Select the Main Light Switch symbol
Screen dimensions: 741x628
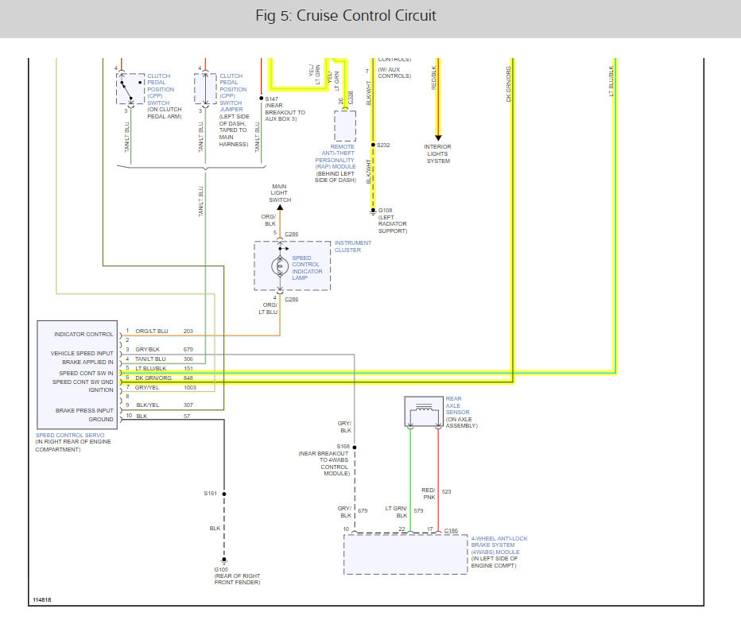[278, 207]
